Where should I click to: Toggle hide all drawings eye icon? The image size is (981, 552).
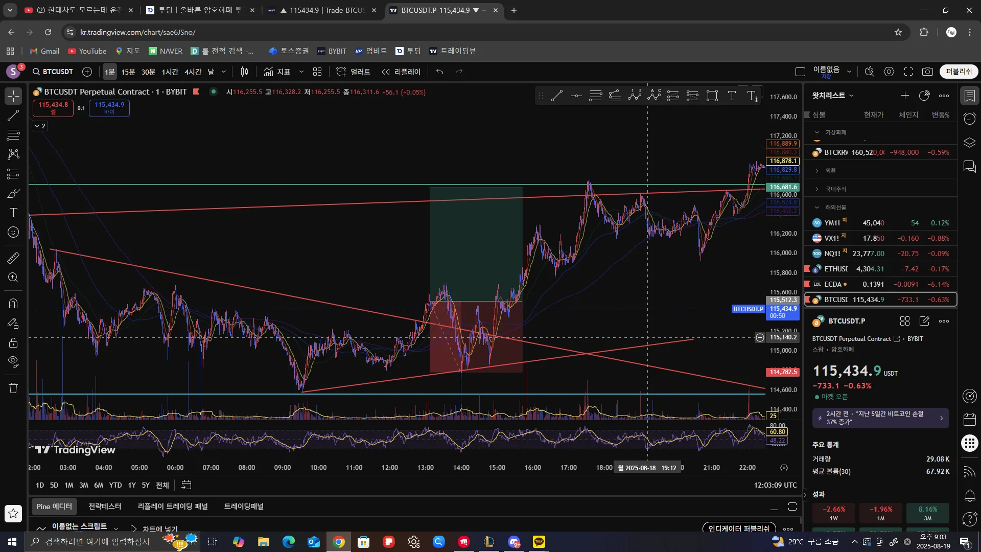coord(13,362)
